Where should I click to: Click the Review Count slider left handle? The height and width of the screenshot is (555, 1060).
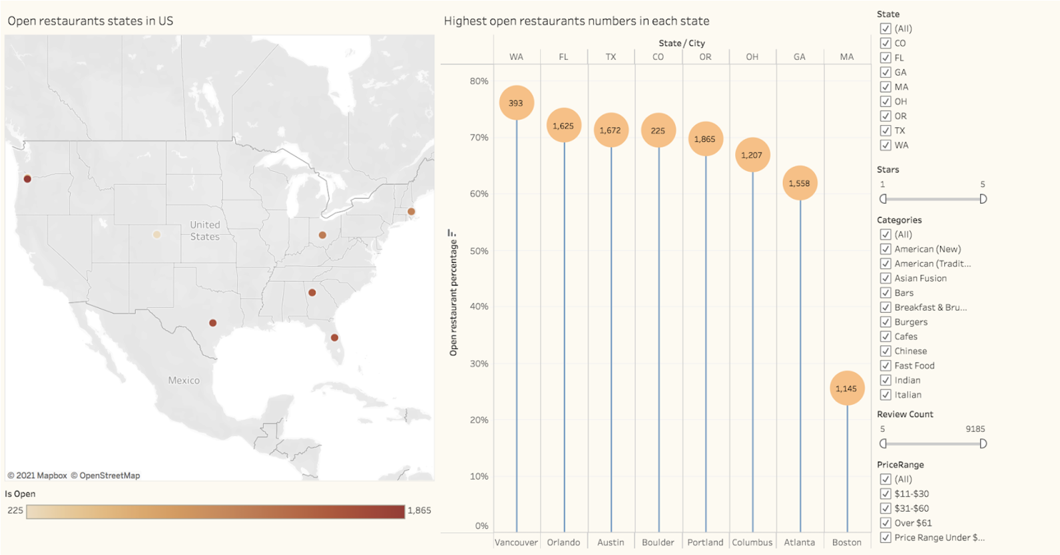pos(883,444)
